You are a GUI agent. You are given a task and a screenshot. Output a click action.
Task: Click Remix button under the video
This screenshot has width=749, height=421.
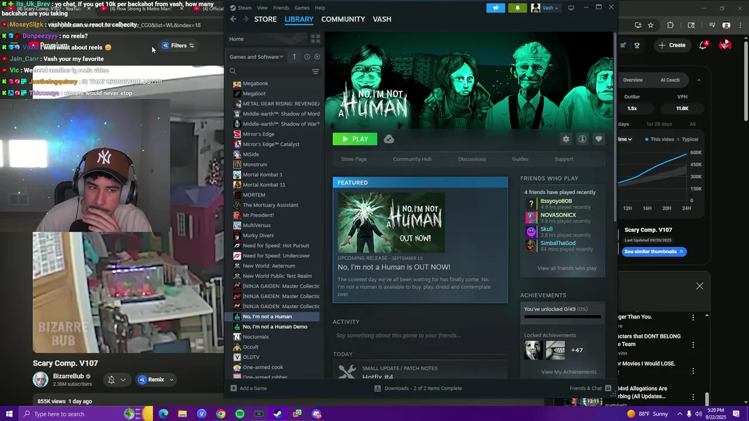151,380
